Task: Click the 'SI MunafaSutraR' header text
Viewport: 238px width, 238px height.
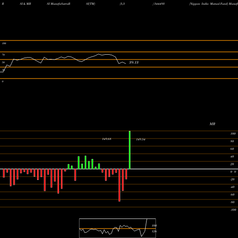Action: click(x=59, y=4)
